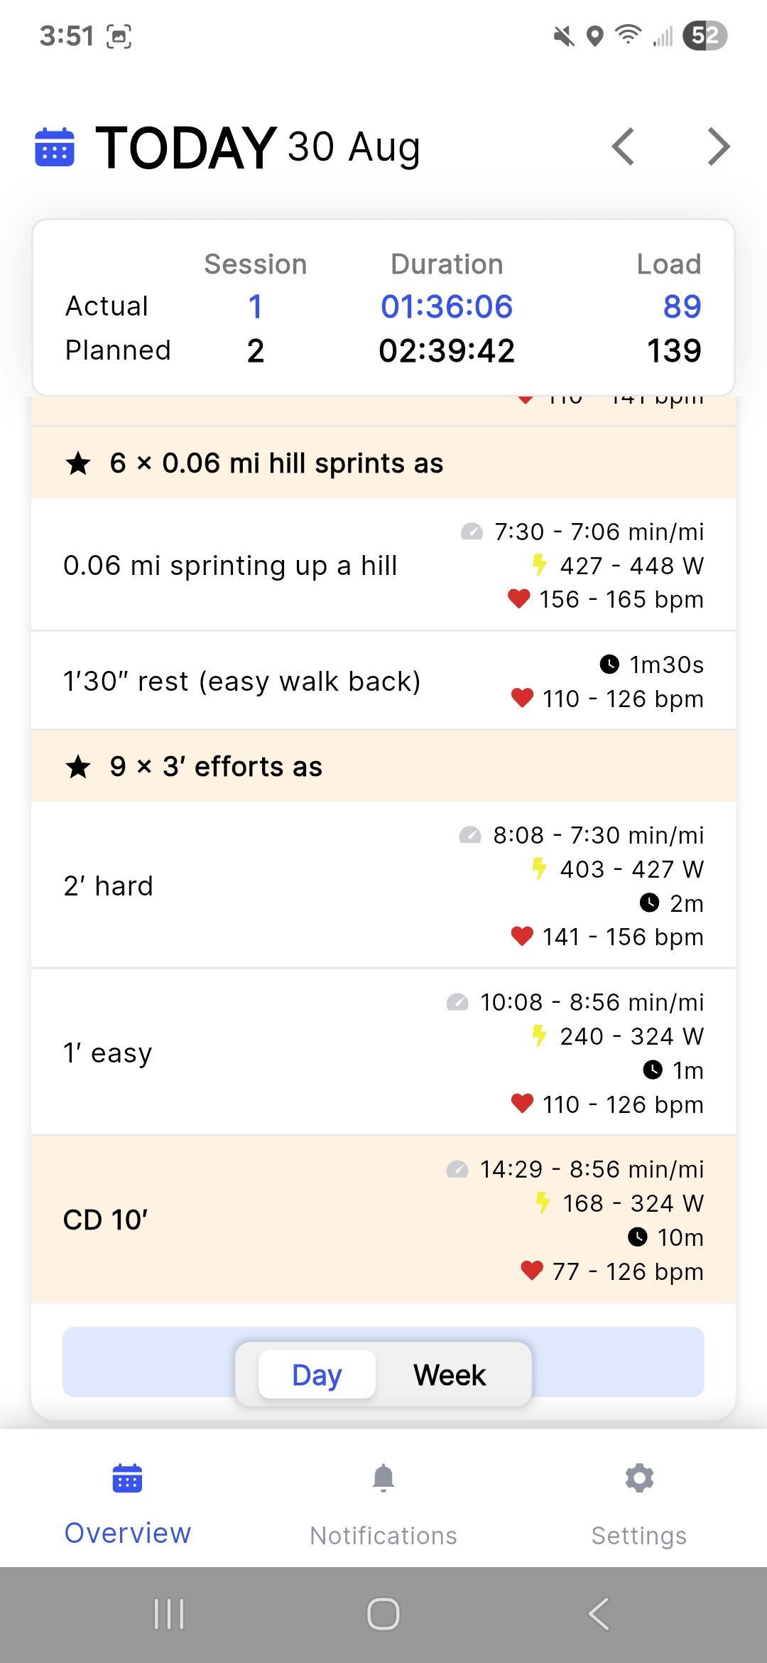Tap the Settings tab label
This screenshot has width=767, height=1663.
[x=639, y=1536]
